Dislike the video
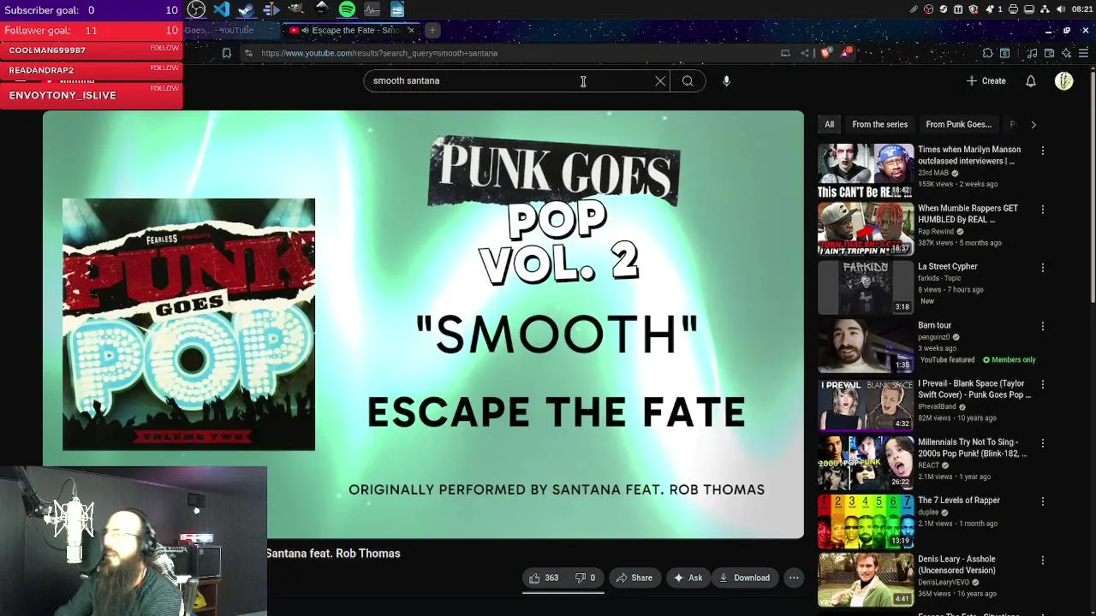This screenshot has height=616, width=1096. (x=586, y=578)
